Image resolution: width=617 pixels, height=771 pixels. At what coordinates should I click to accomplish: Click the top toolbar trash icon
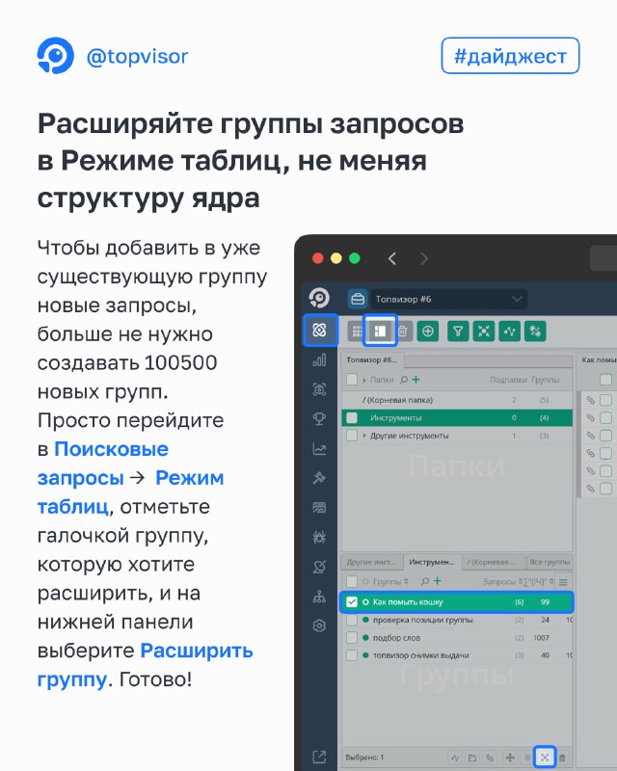tap(402, 332)
